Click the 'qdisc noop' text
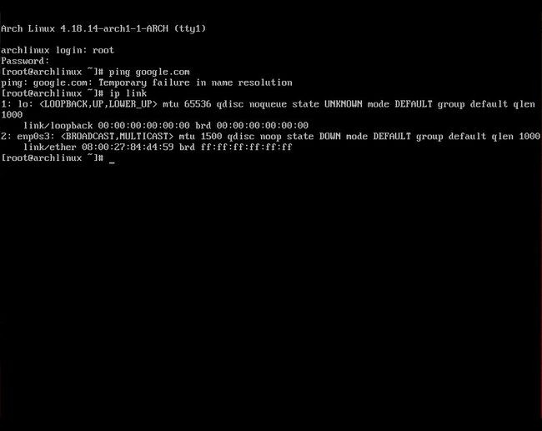542x431 pixels. pyautogui.click(x=254, y=137)
